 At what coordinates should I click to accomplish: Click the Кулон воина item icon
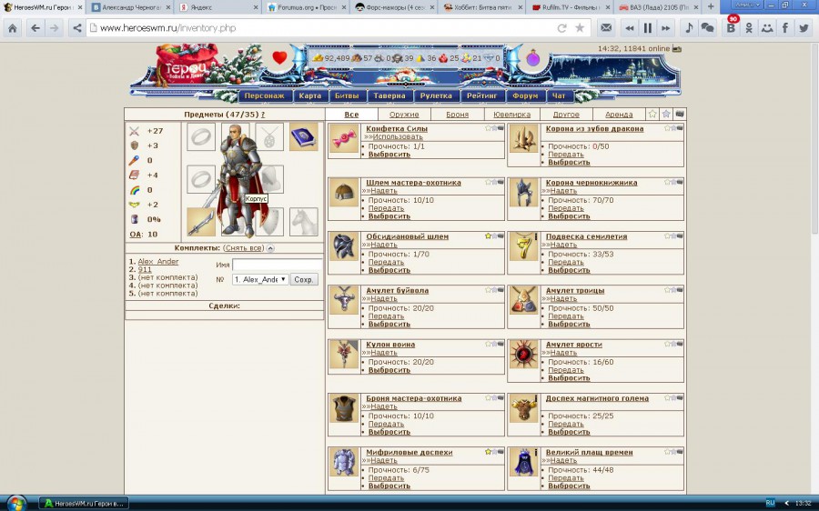(x=344, y=354)
